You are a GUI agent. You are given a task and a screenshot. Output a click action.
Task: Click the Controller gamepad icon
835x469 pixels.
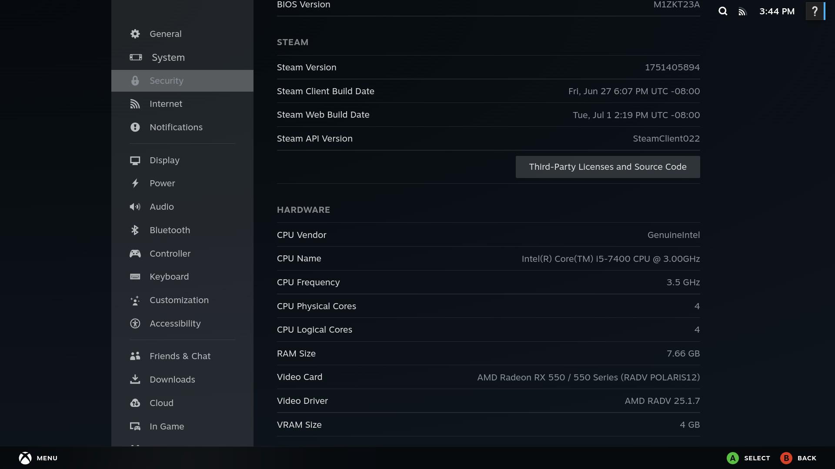(x=135, y=254)
